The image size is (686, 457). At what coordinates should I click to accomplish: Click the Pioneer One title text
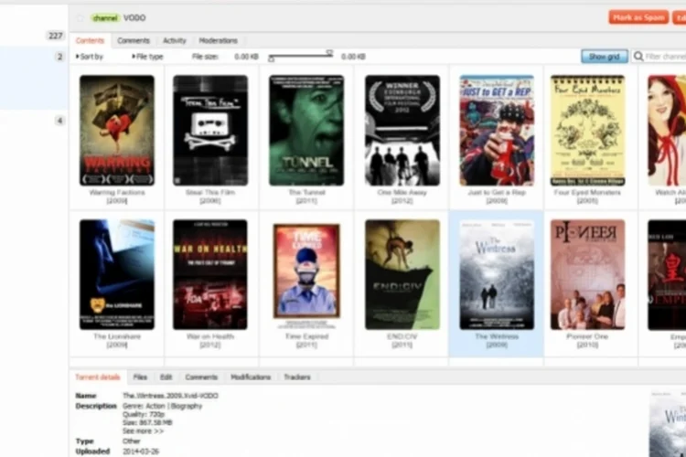pos(587,336)
